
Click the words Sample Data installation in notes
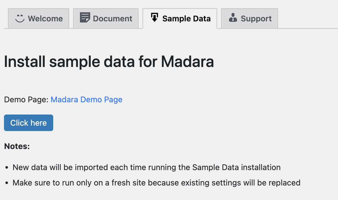(x=236, y=168)
